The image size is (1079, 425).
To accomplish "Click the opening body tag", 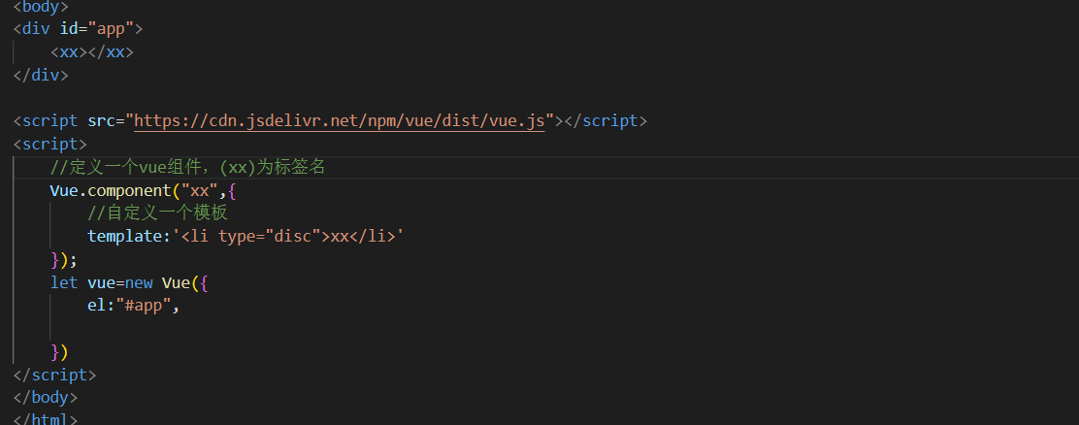I will coord(41,6).
